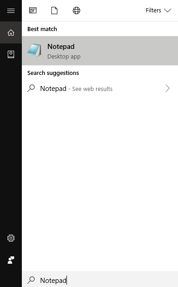Click the Notepad app icon thumbnail
Screen dimensions: 178x287
pyautogui.click(x=35, y=50)
